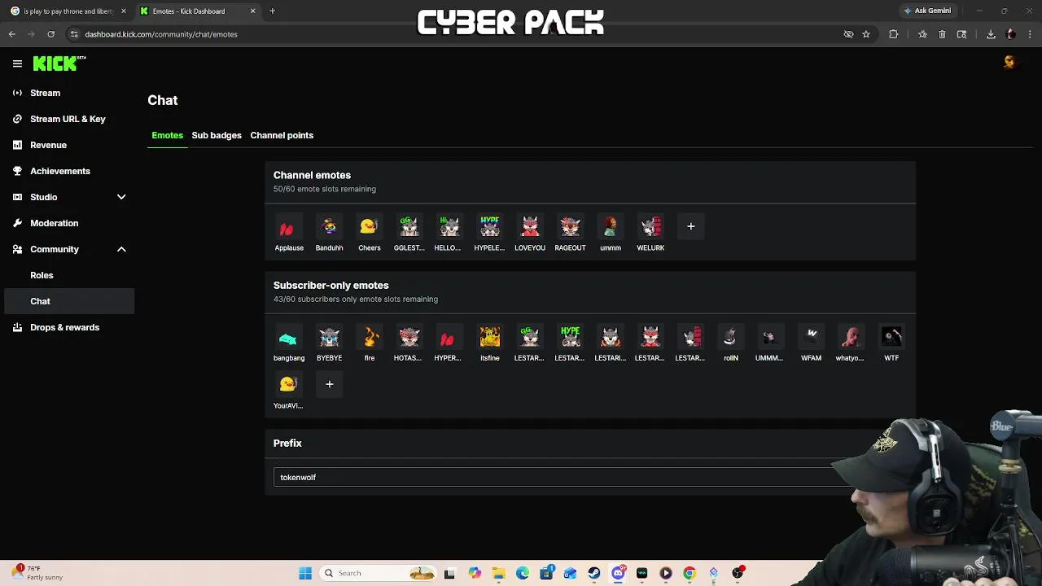Add a new subscriber-only emote
This screenshot has width=1042, height=586.
(329, 384)
